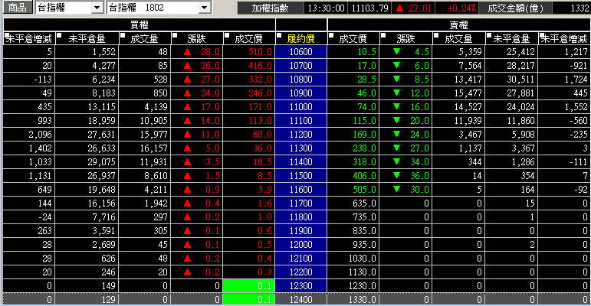Select strike price 12400 in the bottom row

[x=300, y=300]
